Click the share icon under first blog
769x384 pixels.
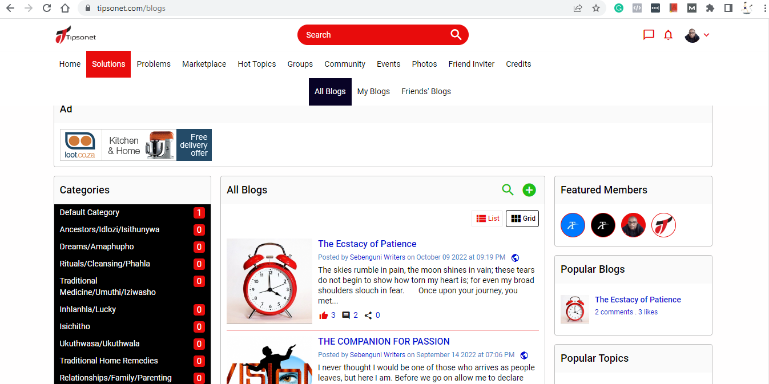(368, 316)
